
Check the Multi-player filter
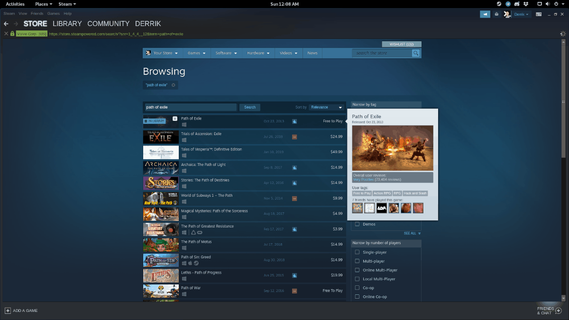tap(358, 261)
